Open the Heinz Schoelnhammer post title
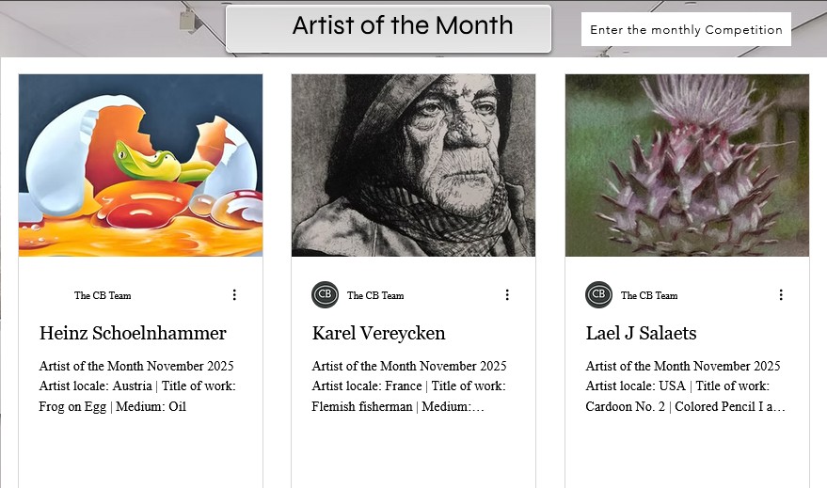This screenshot has width=827, height=488. pos(133,334)
